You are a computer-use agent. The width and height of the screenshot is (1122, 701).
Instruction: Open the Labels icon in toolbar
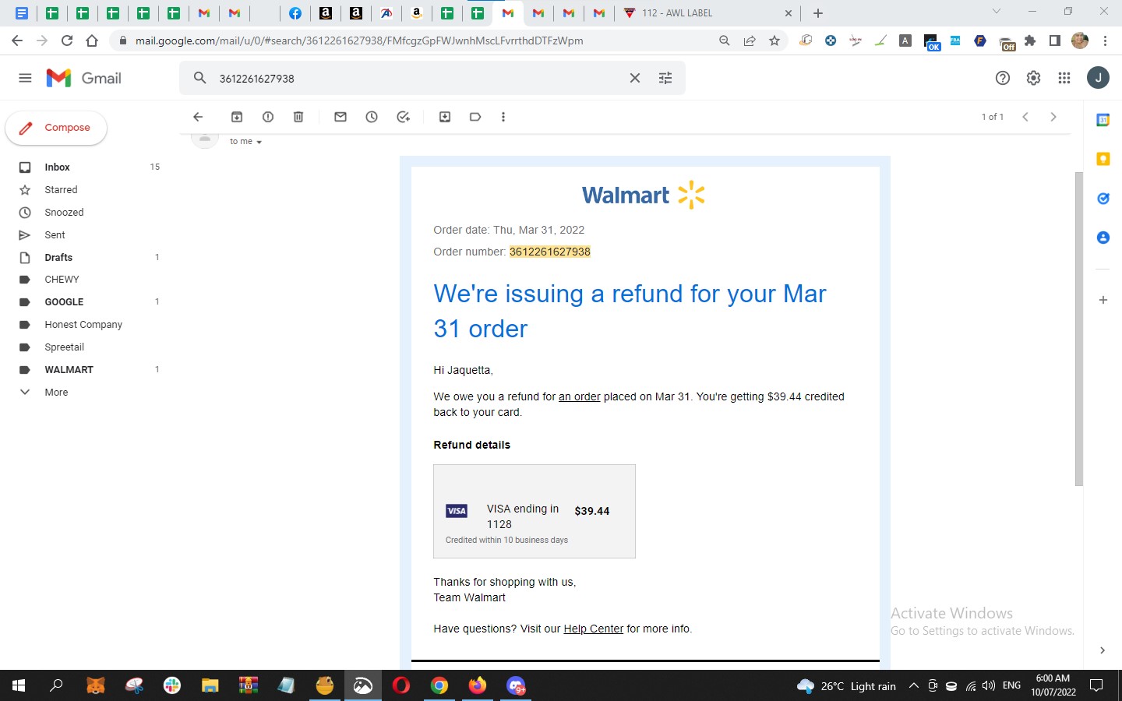click(475, 117)
